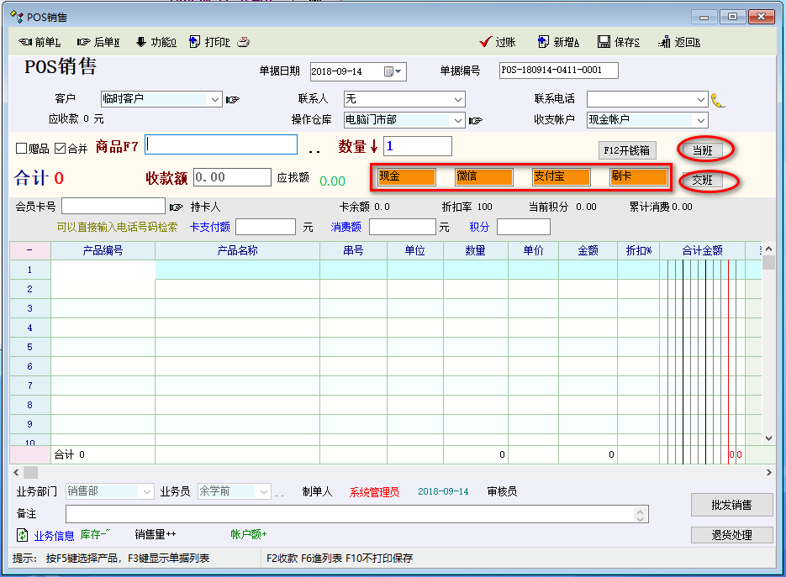Click the 新增 add-new toolbar icon
The height and width of the screenshot is (577, 786).
point(544,42)
